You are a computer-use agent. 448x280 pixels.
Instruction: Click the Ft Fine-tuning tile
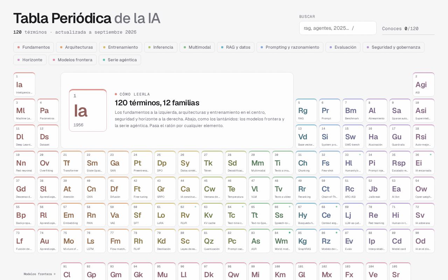click(x=141, y=189)
